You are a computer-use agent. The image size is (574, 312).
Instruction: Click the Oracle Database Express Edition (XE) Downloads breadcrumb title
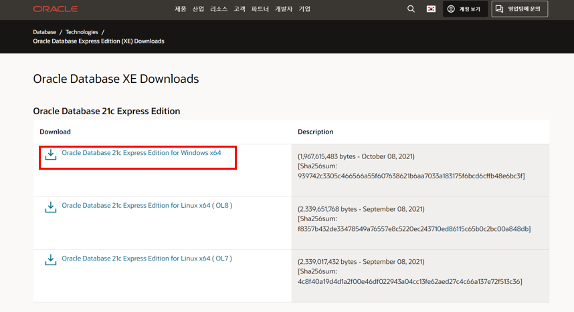98,41
